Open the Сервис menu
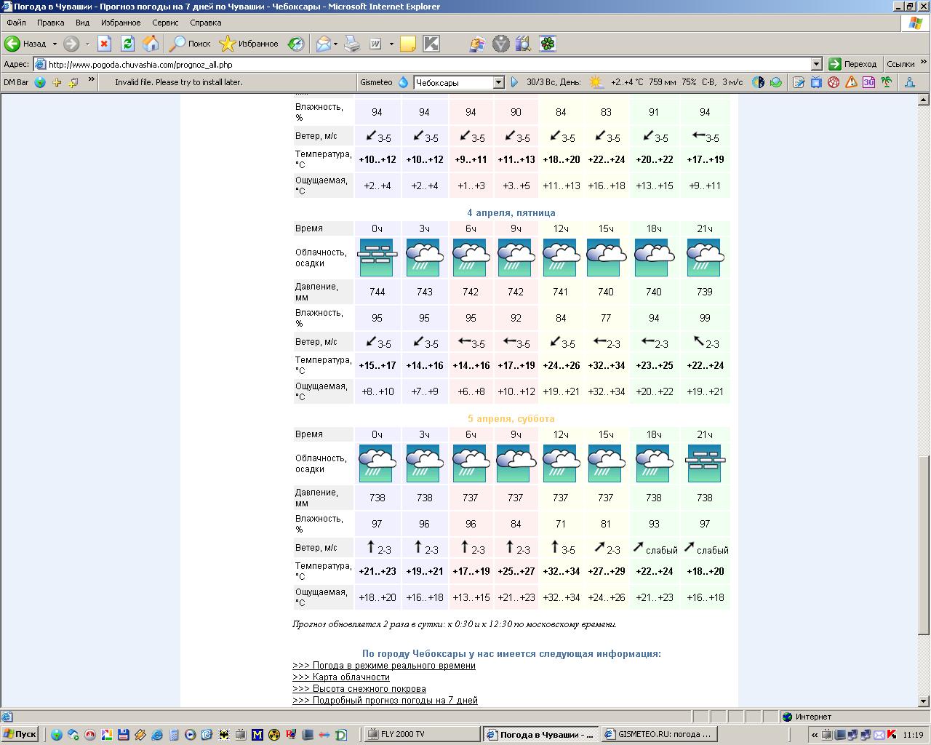This screenshot has width=931, height=745. pyautogui.click(x=165, y=23)
